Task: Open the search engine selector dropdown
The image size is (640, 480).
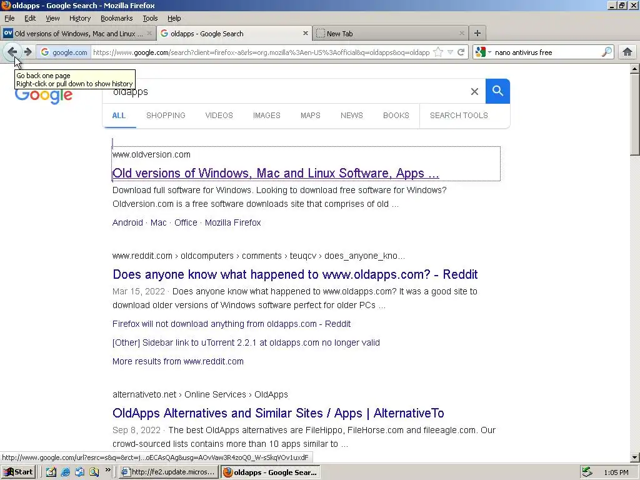Action: click(483, 52)
